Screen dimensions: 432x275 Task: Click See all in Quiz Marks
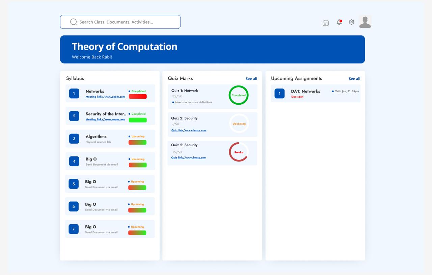coord(251,79)
